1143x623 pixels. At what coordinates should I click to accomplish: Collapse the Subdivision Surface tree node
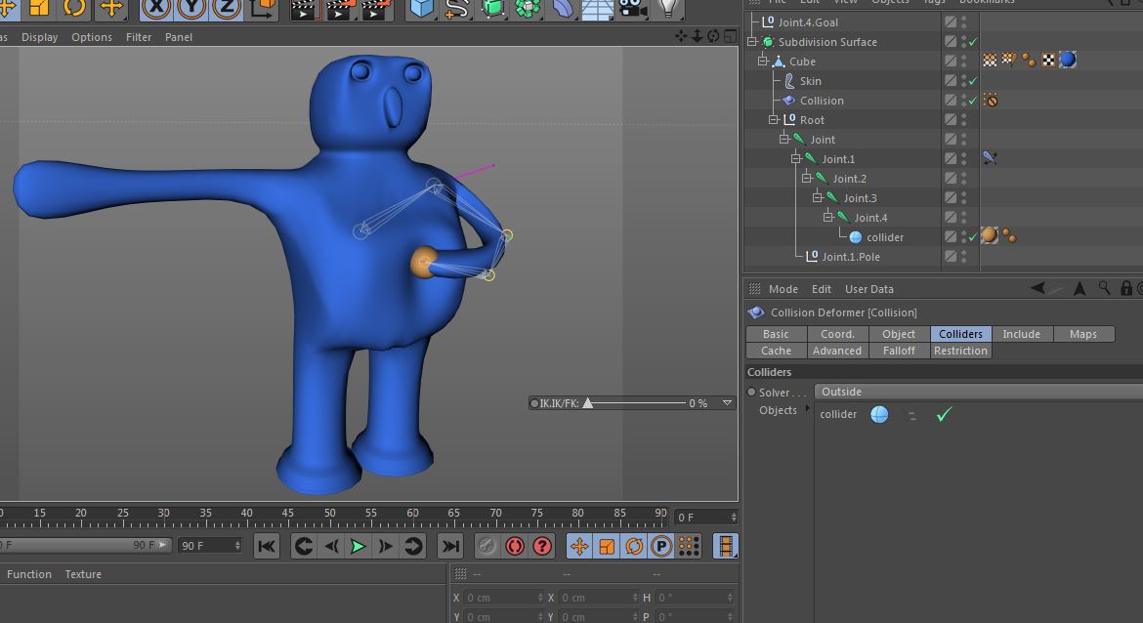pos(752,42)
